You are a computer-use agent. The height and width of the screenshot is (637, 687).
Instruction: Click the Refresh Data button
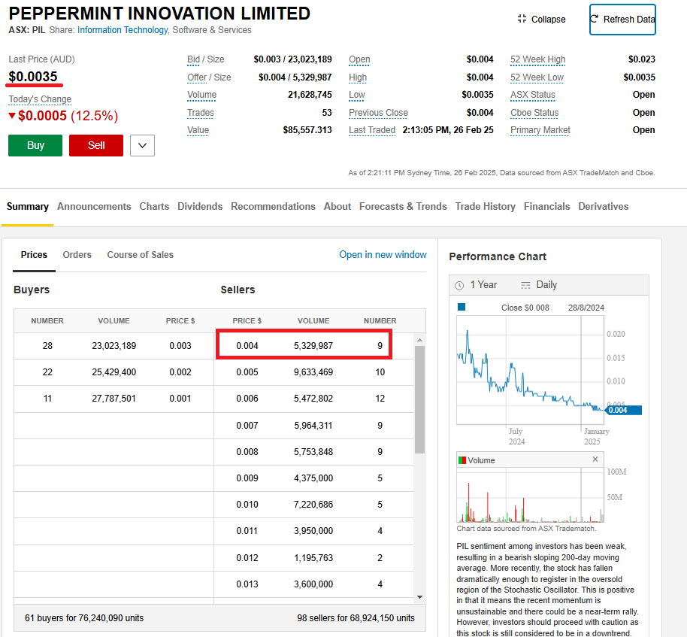(x=622, y=20)
